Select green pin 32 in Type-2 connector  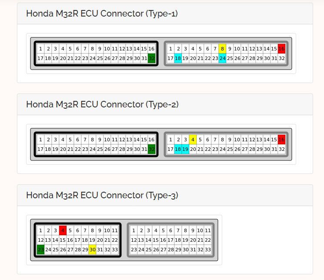click(151, 149)
